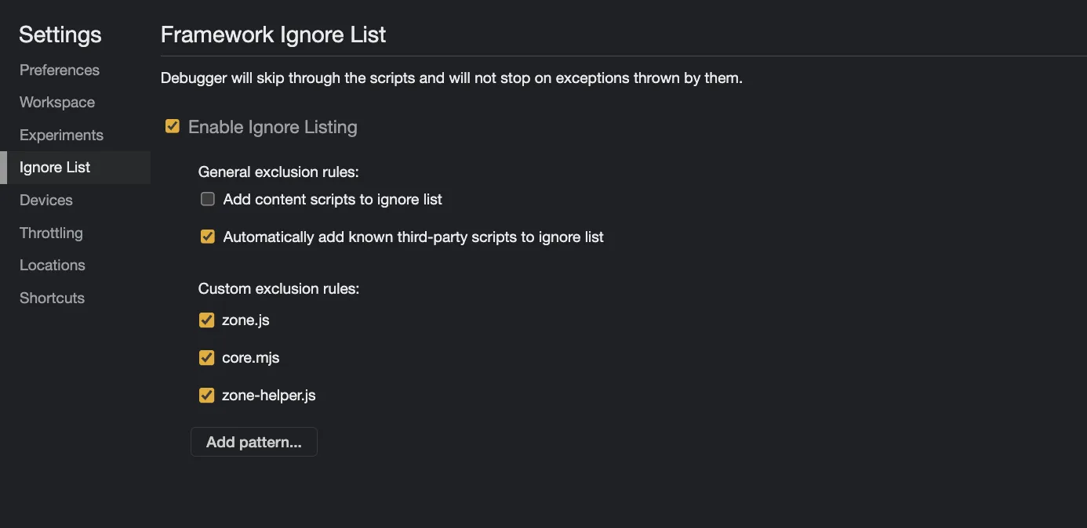Click the Add pattern... button
Image resolution: width=1087 pixels, height=528 pixels.
253,442
